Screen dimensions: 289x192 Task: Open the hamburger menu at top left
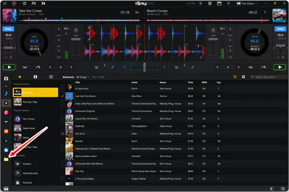click(5, 4)
